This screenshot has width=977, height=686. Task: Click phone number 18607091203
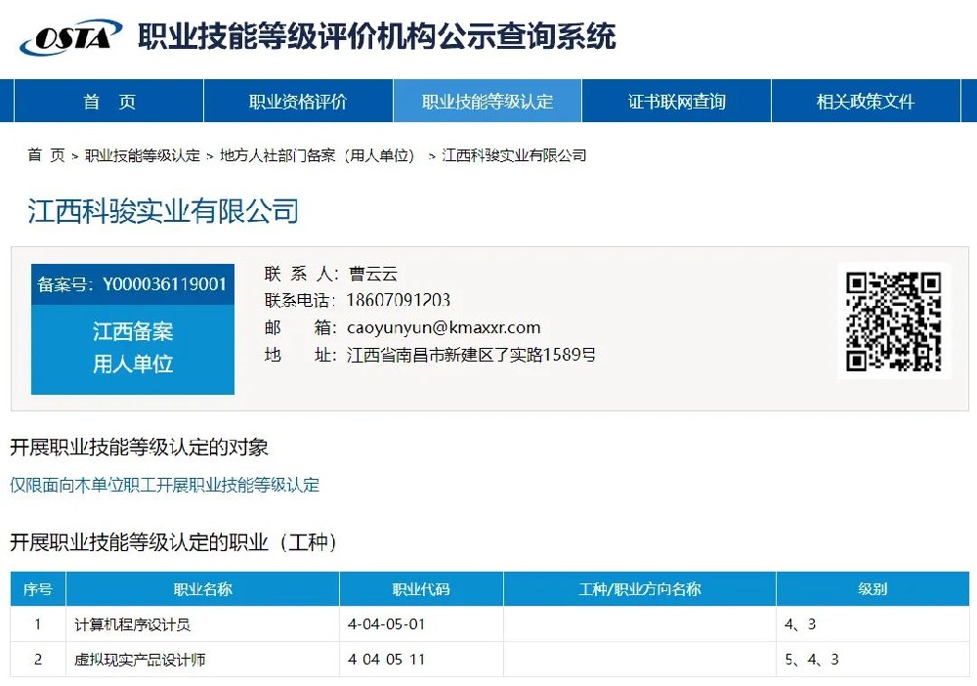399,300
